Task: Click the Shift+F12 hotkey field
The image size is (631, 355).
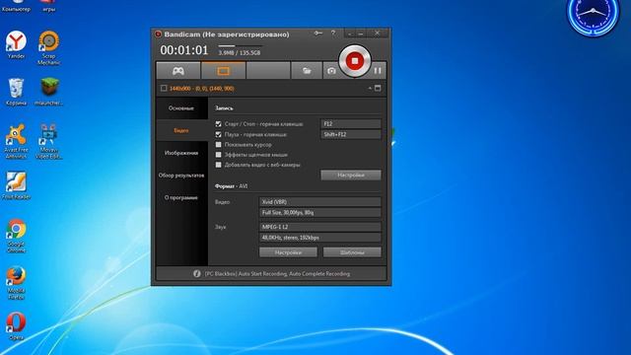Action: click(351, 134)
